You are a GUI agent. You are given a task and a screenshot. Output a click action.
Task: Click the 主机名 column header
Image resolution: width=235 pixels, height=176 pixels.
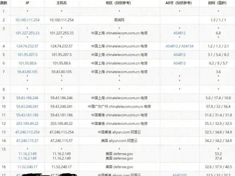point(62,3)
